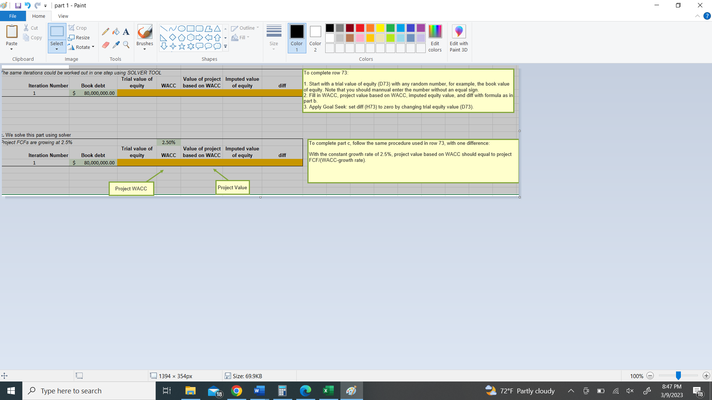Select the Pencil tool
The image size is (712, 400).
[x=105, y=31]
